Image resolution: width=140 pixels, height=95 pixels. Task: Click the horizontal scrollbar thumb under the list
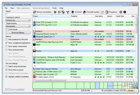pos(51,80)
